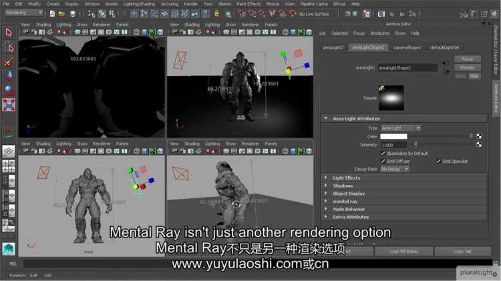501x281 pixels.
Task: Uncheck the Emit Specular checkbox
Action: (438, 161)
